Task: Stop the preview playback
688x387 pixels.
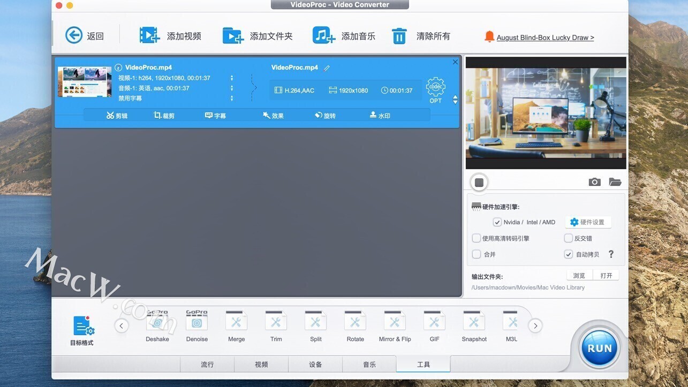Action: click(479, 183)
